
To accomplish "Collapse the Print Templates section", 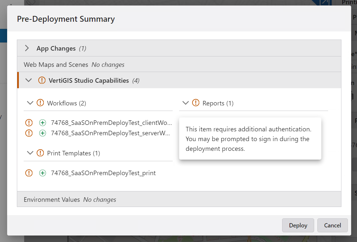I will click(30, 153).
